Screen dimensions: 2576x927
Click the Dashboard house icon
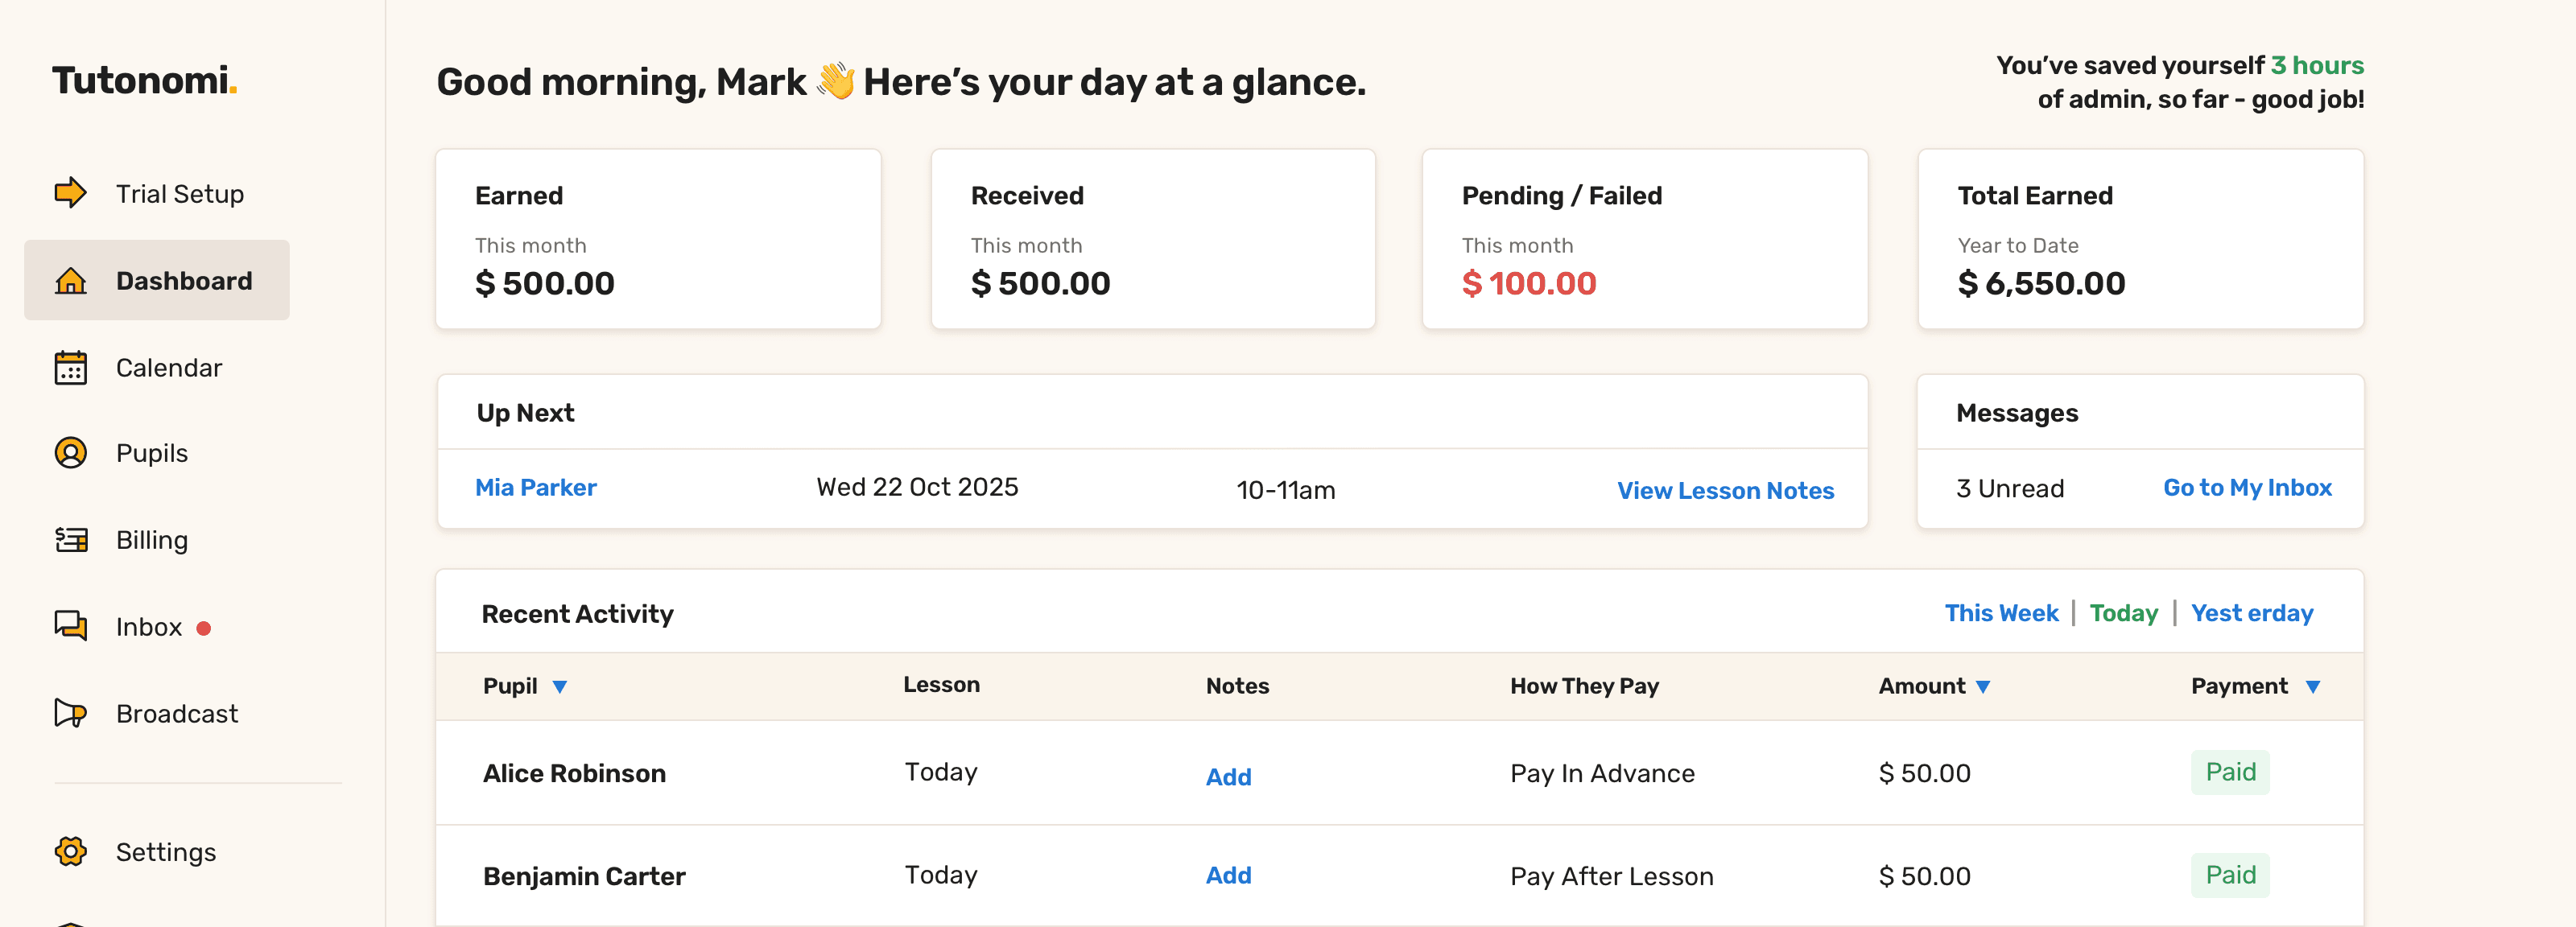[x=70, y=281]
